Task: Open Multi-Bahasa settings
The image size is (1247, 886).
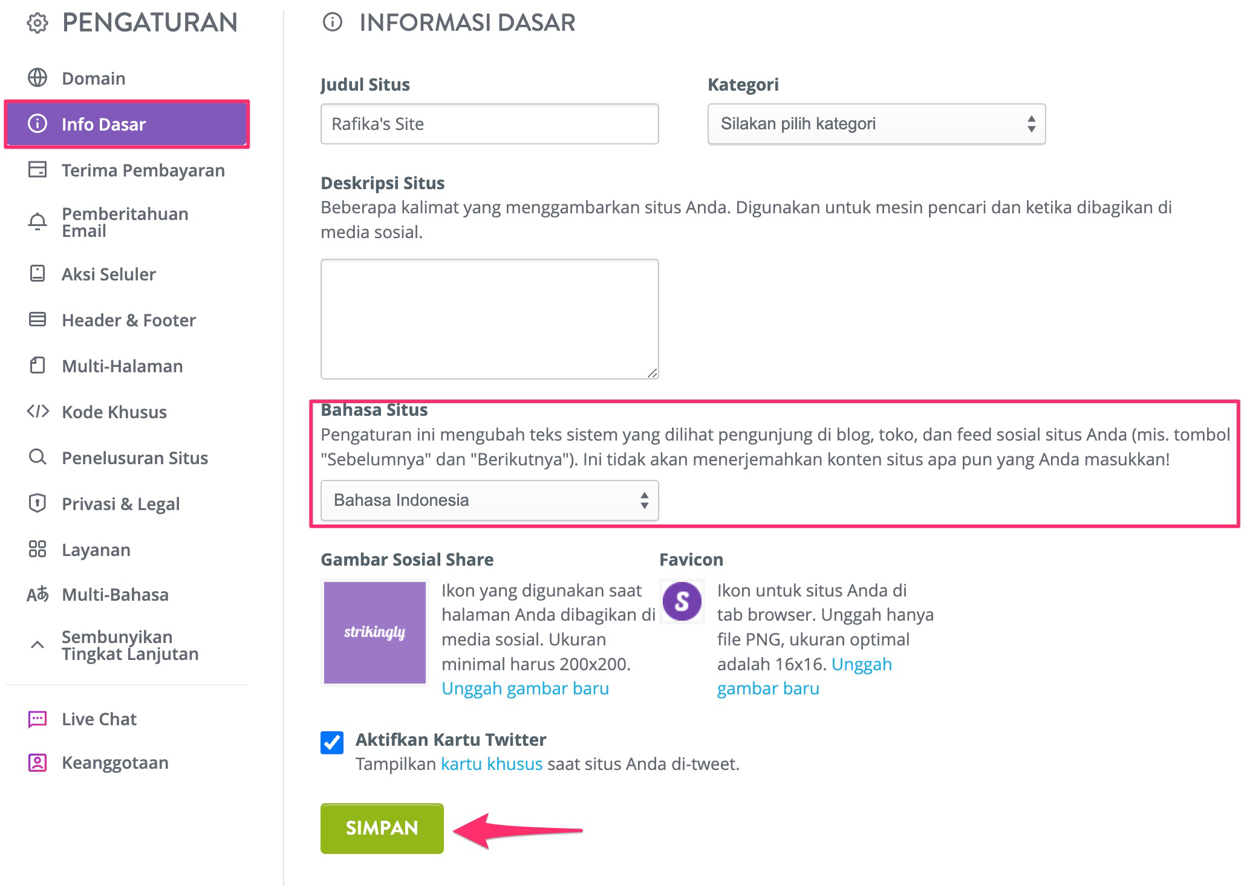Action: pyautogui.click(x=115, y=594)
